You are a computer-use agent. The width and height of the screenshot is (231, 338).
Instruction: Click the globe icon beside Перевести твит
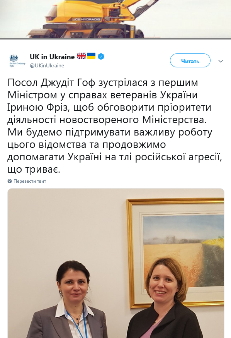click(10, 181)
